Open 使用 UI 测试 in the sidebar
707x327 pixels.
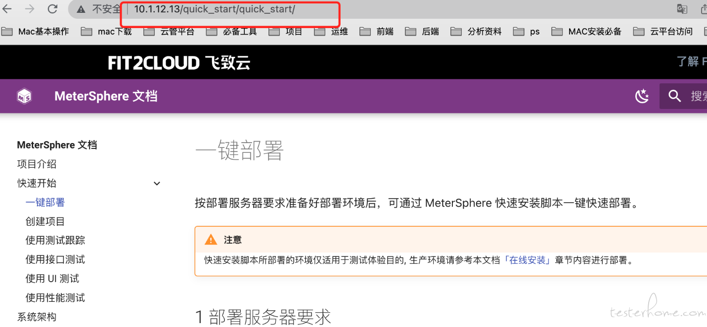coord(52,279)
